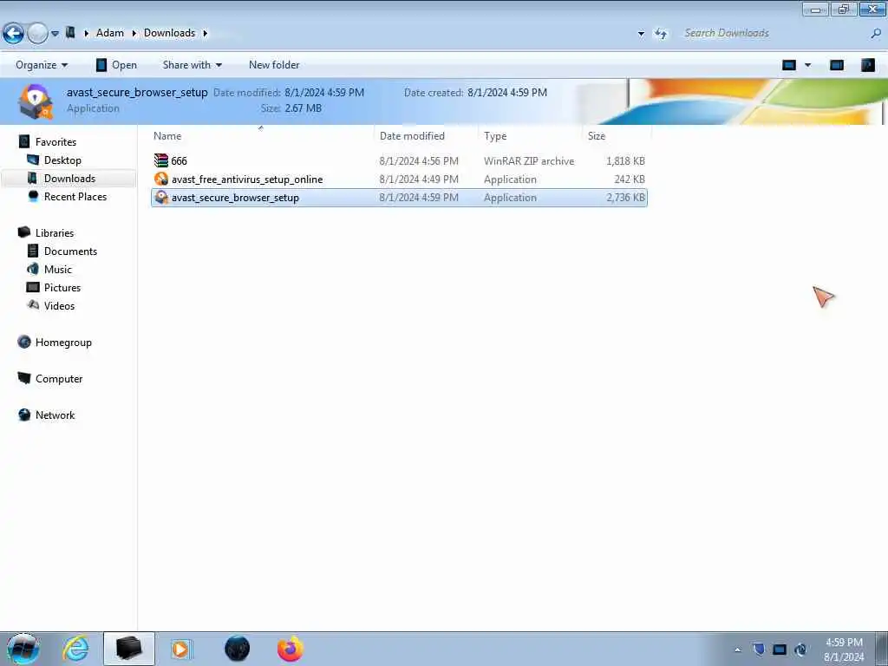Click the Downloads breadcrumb segment
Viewport: 888px width, 666px height.
(x=169, y=33)
